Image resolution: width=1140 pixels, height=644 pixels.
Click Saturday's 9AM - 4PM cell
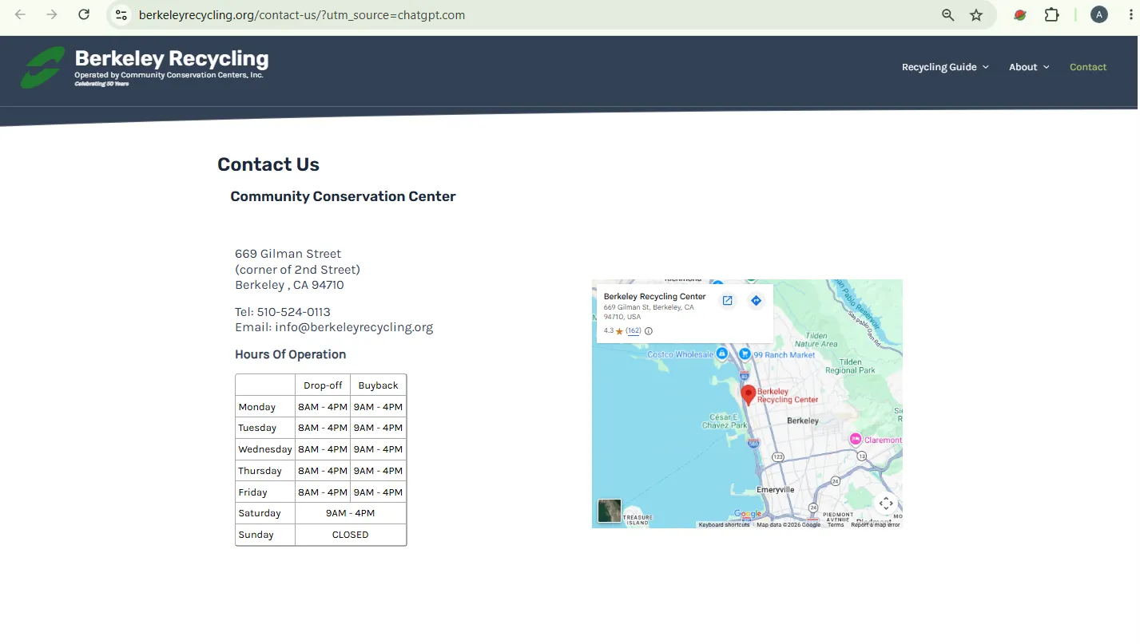click(351, 513)
